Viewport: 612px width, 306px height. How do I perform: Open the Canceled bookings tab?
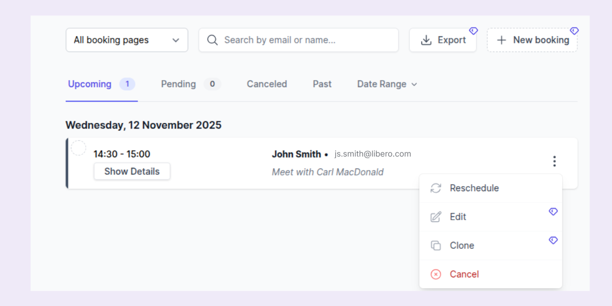(x=267, y=84)
